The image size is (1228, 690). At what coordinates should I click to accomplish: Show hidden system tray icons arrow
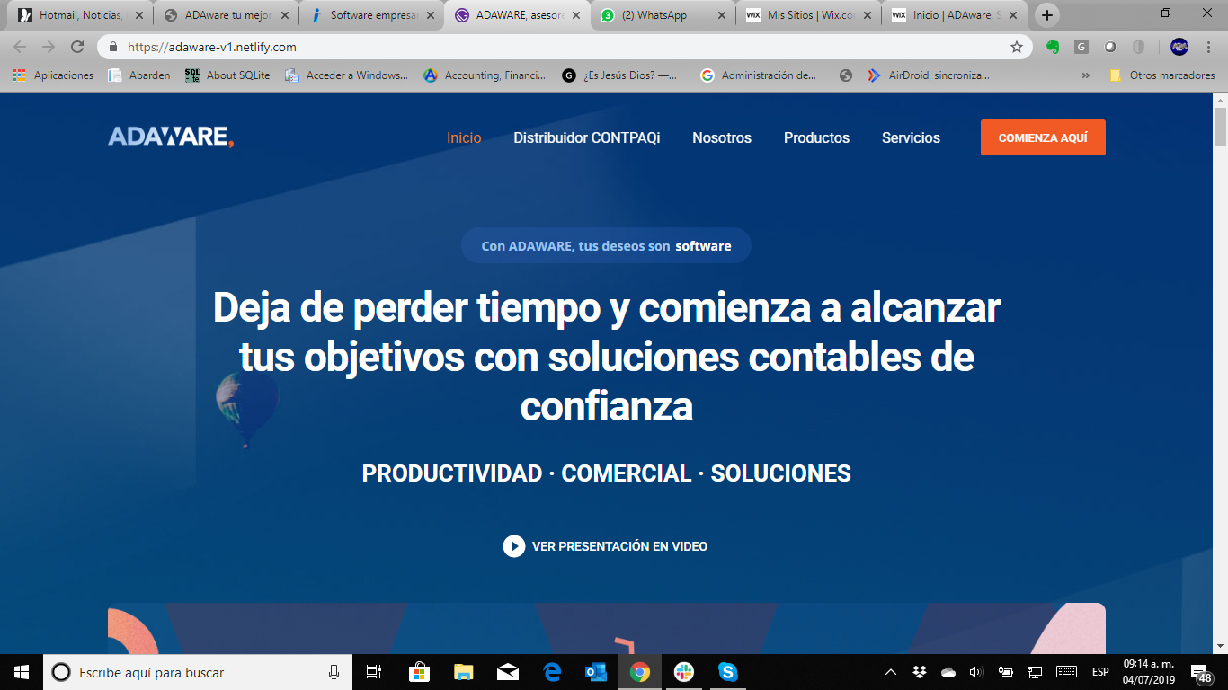click(x=891, y=672)
